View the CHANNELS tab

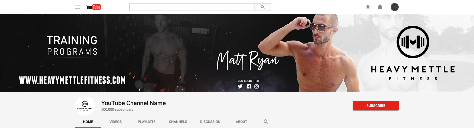click(178, 122)
